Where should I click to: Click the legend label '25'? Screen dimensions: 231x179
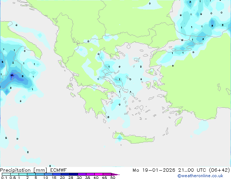[x=71, y=178]
